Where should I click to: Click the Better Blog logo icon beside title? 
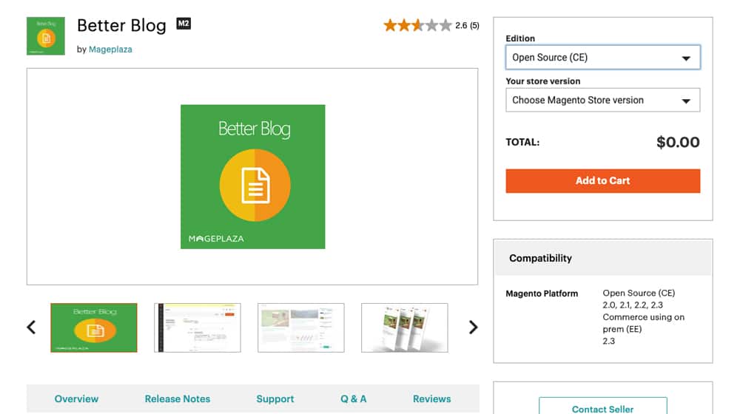click(x=46, y=36)
